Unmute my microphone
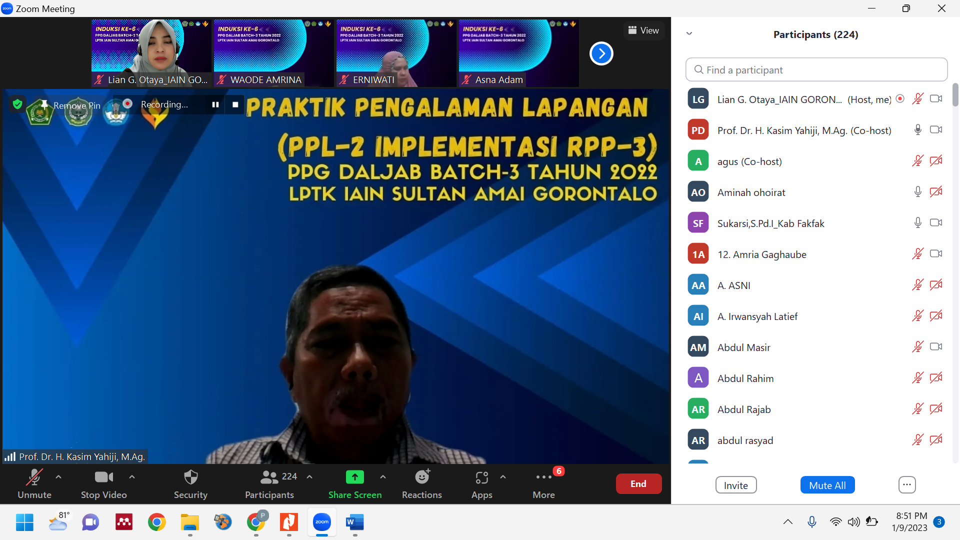Viewport: 960px width, 540px height. pyautogui.click(x=34, y=477)
